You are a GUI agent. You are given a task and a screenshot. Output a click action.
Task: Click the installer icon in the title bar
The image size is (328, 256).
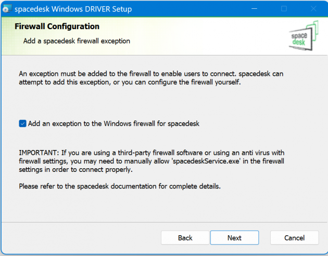(7, 9)
